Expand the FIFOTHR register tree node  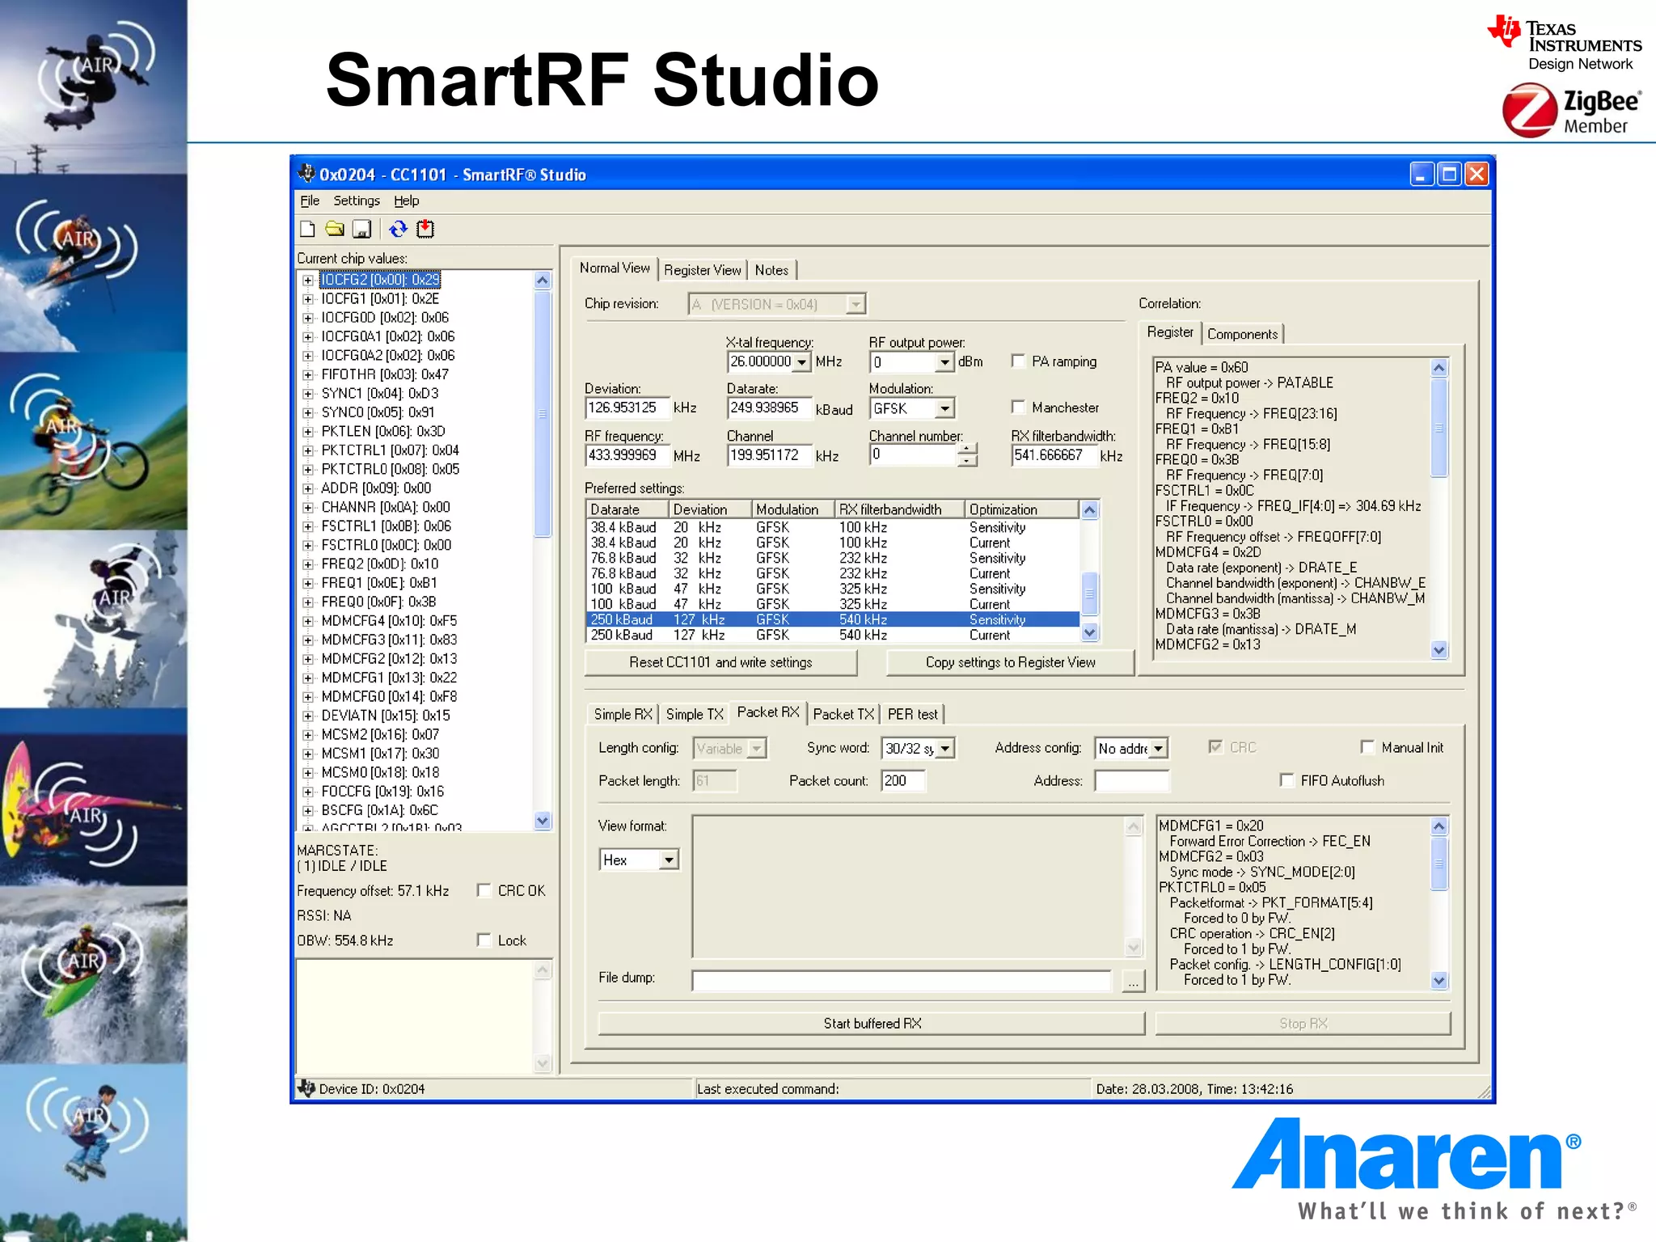click(308, 375)
